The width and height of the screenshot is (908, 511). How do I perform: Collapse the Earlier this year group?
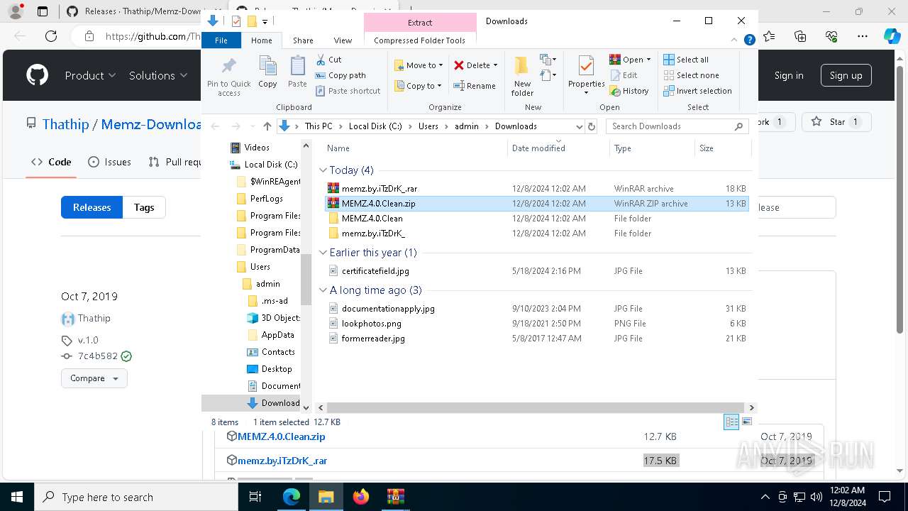[323, 253]
